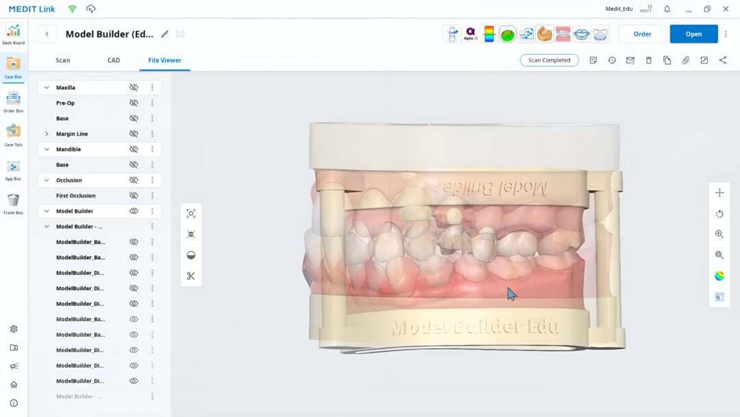The height and width of the screenshot is (417, 740).
Task: Open the Smile Design app with lips icon
Action: tap(582, 34)
